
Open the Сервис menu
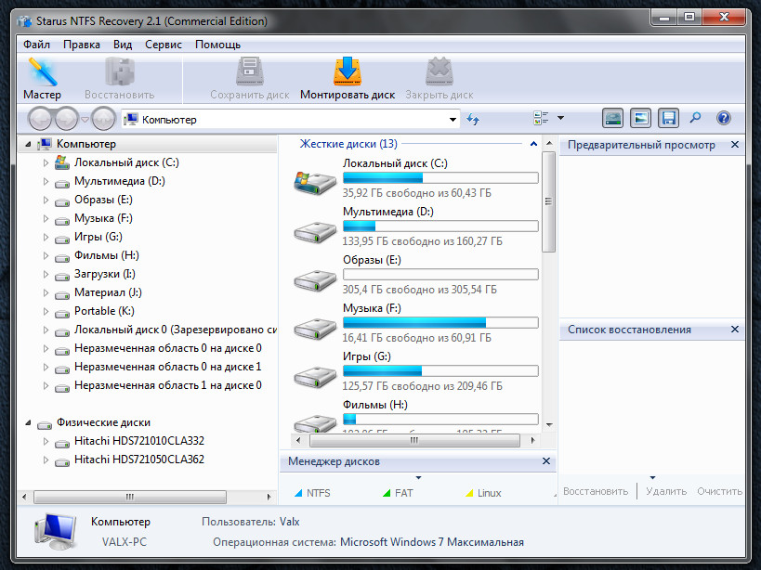click(164, 45)
